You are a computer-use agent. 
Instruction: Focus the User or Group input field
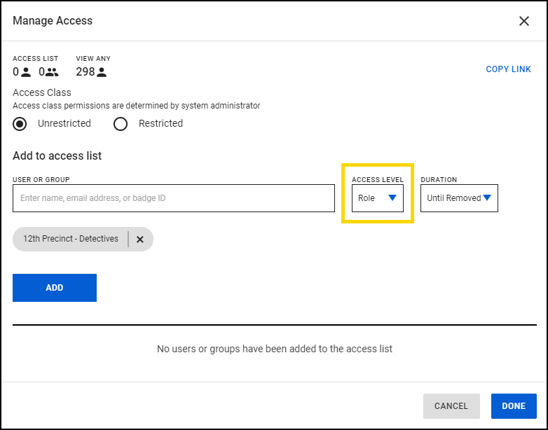tap(173, 198)
